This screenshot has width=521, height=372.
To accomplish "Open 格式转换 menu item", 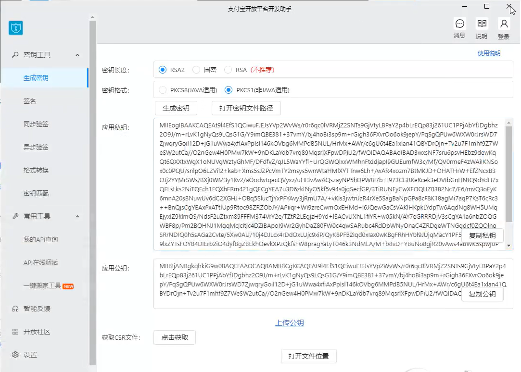I will tap(36, 170).
